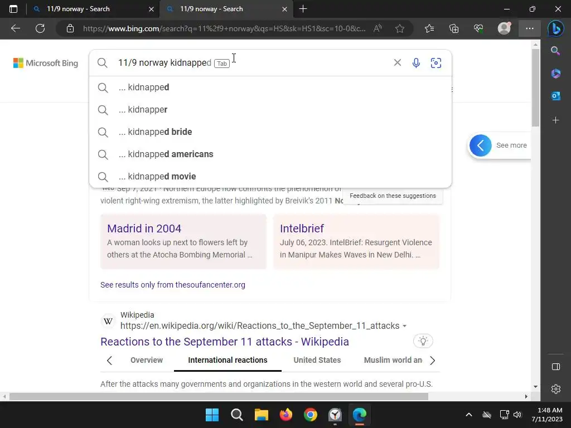
Task: Choose the '... kidnapper' suggestion
Action: pos(270,110)
